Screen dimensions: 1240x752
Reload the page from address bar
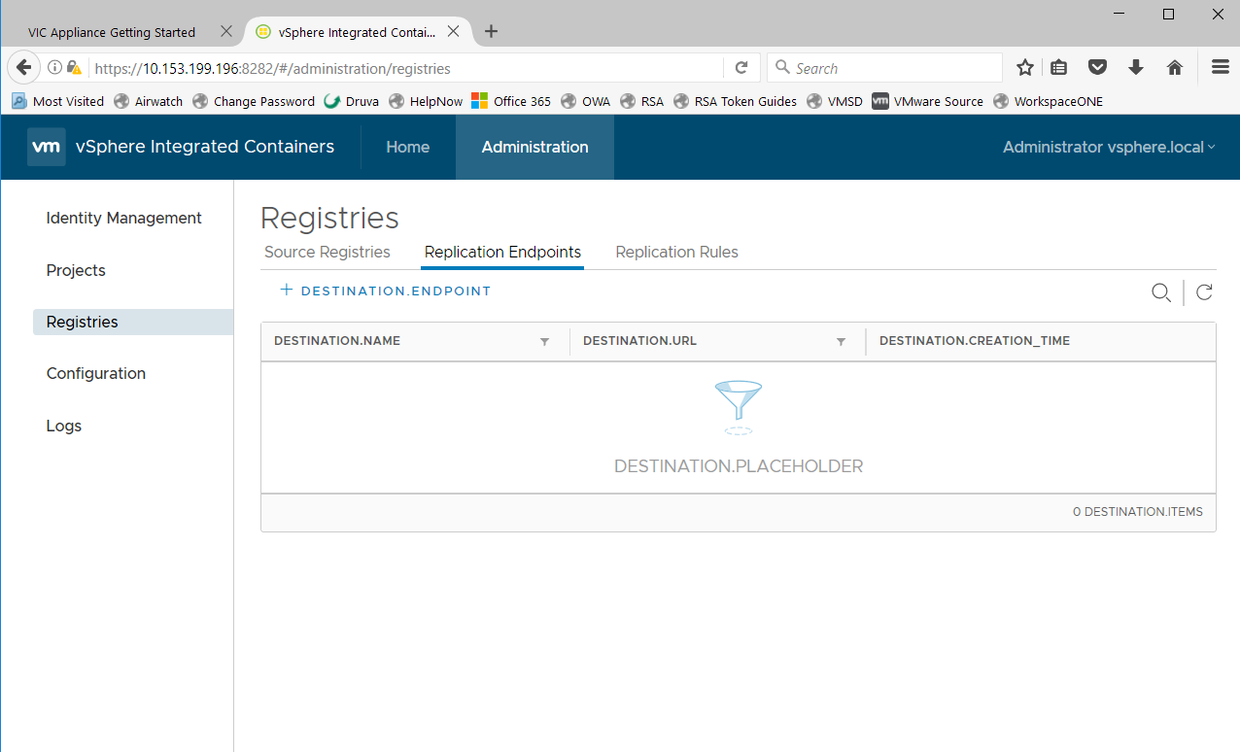click(741, 68)
